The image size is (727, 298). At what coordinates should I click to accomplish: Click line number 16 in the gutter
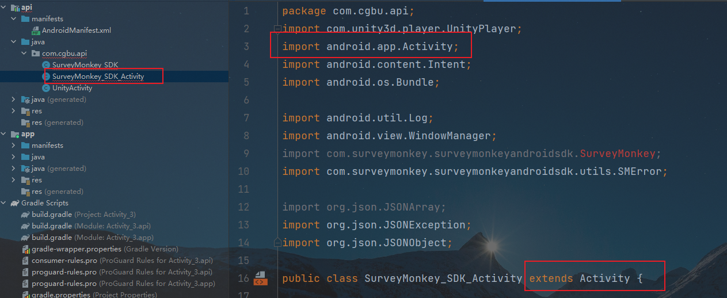(x=243, y=278)
